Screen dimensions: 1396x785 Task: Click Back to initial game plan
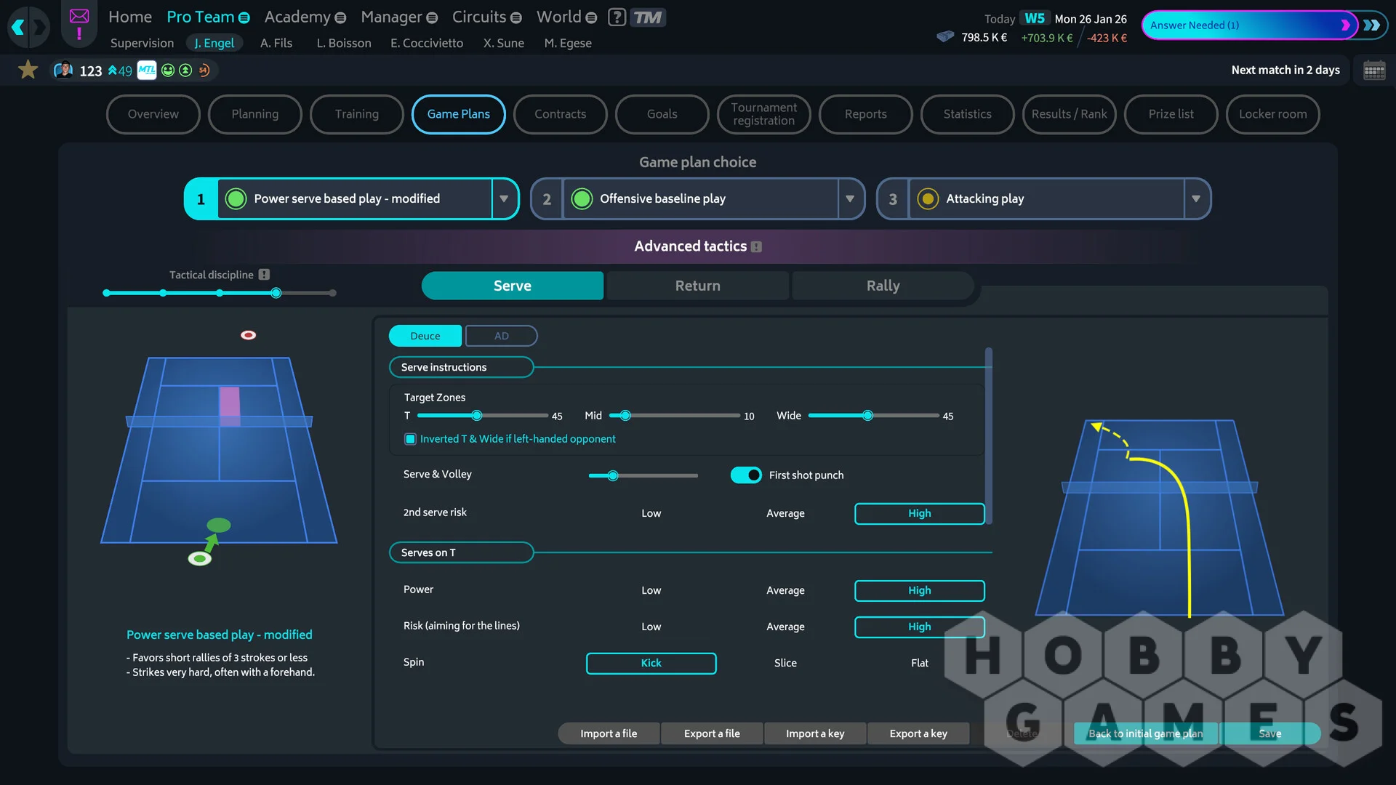pyautogui.click(x=1145, y=733)
